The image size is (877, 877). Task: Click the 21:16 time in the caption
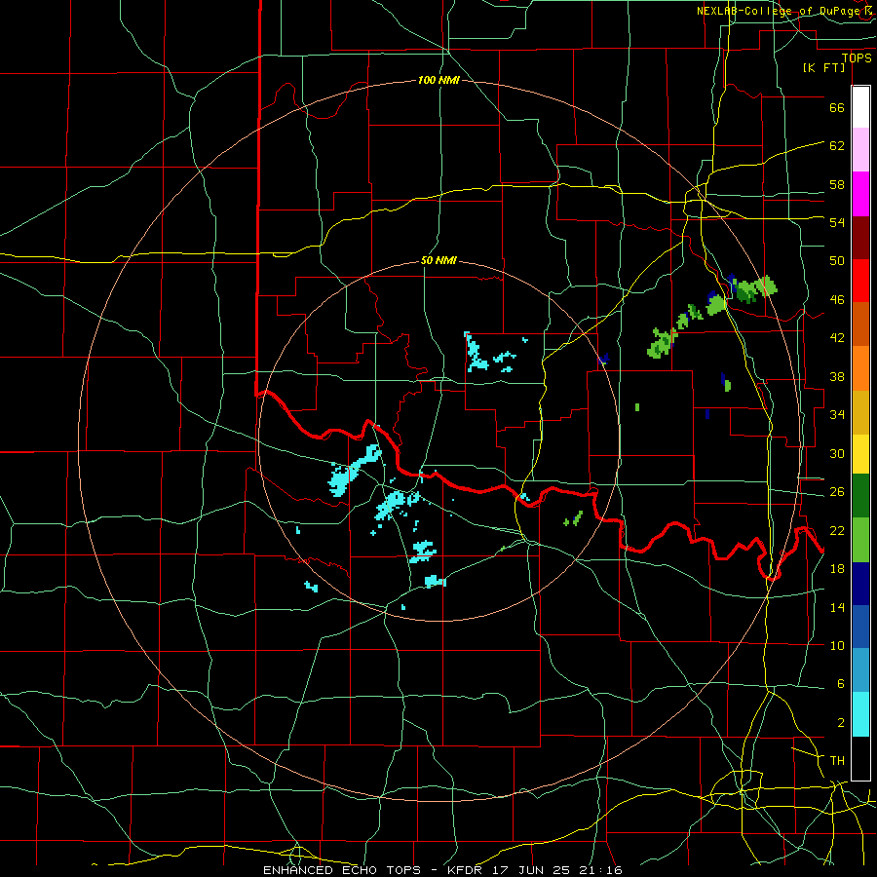[x=601, y=870]
